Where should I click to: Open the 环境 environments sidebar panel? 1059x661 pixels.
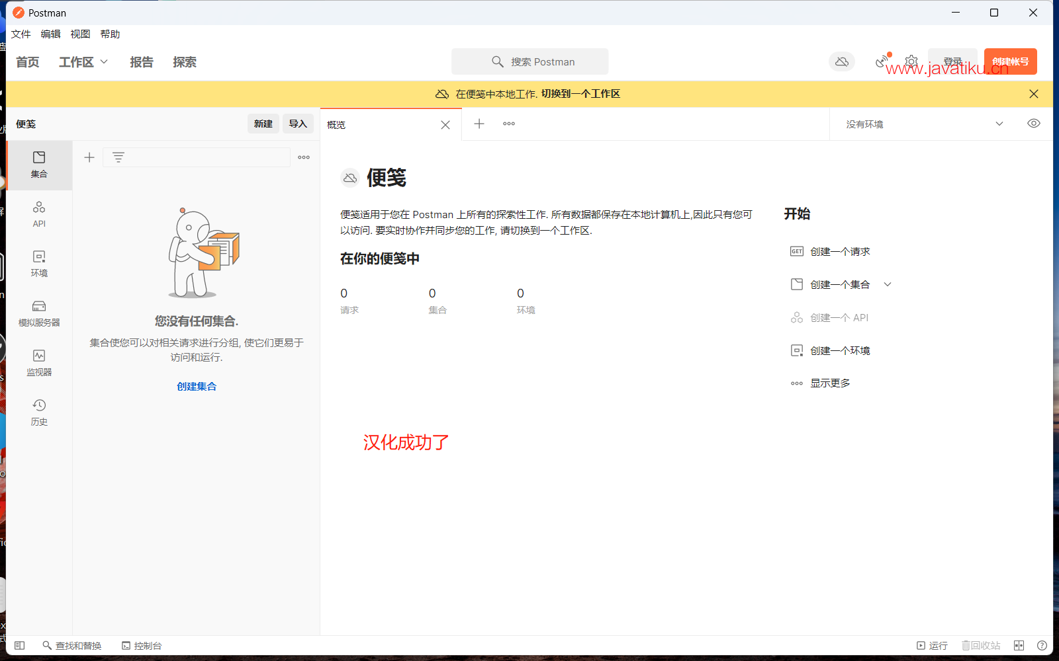pos(39,264)
